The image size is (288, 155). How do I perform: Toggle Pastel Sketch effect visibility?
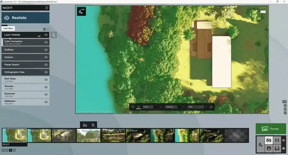(46, 65)
